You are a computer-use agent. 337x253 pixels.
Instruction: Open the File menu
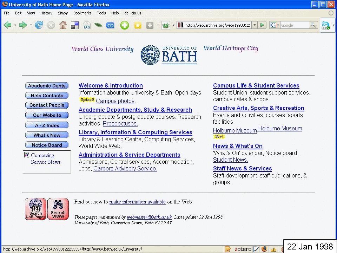point(7,13)
